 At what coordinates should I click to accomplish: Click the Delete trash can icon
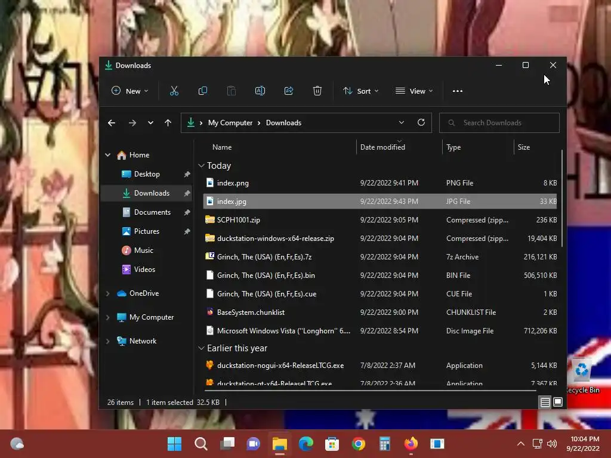pos(317,91)
